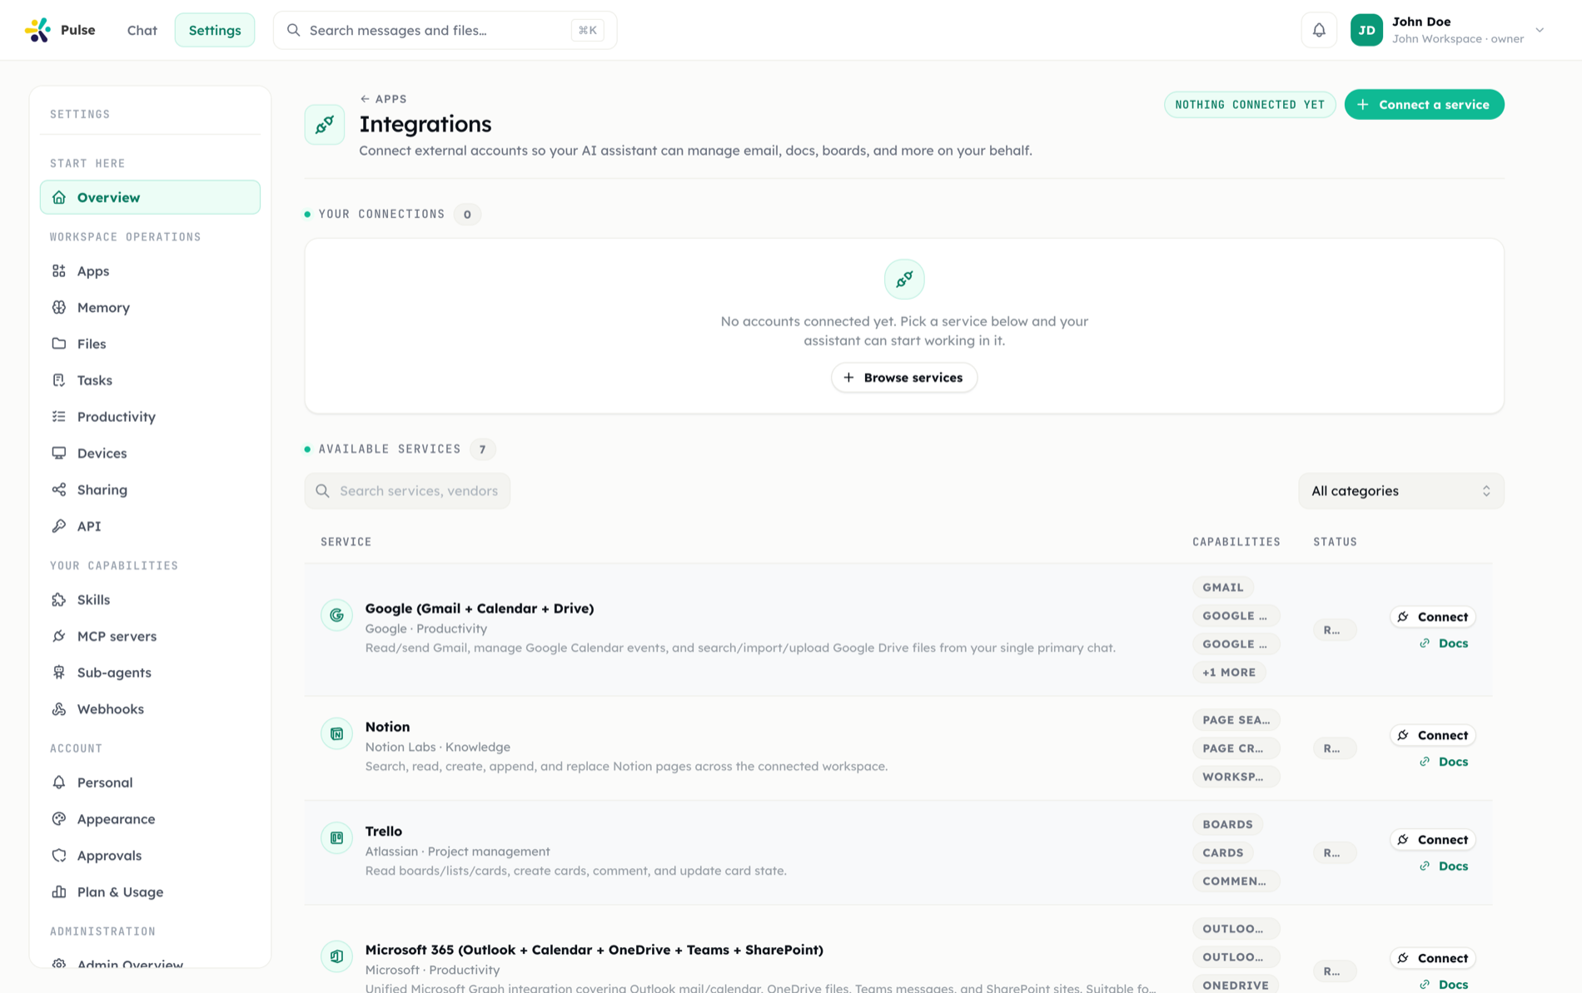
Task: Open the notifications bell
Action: click(x=1319, y=30)
